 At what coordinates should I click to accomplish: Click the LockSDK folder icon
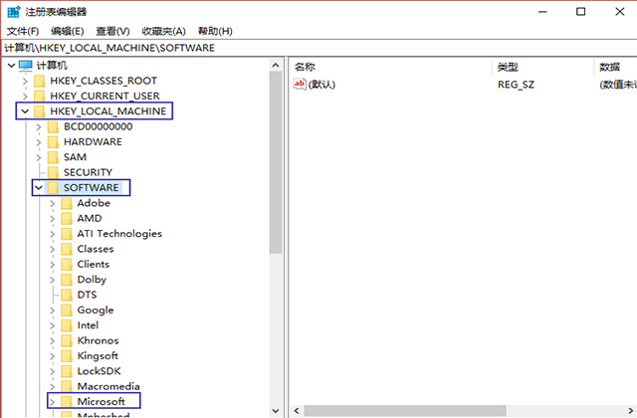tap(67, 371)
